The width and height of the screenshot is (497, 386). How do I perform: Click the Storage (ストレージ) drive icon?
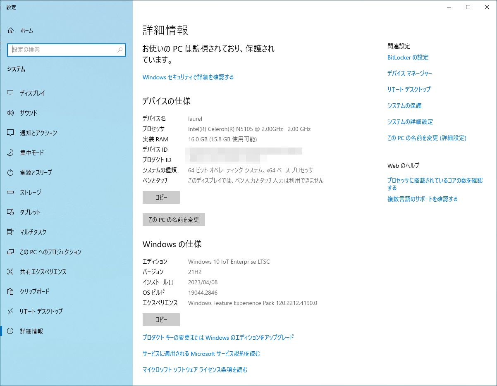[x=11, y=193]
